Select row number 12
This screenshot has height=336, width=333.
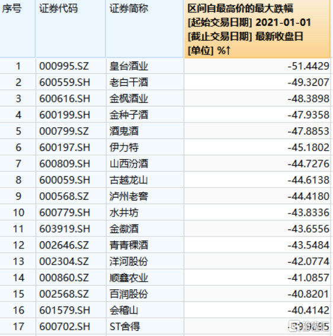click(x=18, y=245)
